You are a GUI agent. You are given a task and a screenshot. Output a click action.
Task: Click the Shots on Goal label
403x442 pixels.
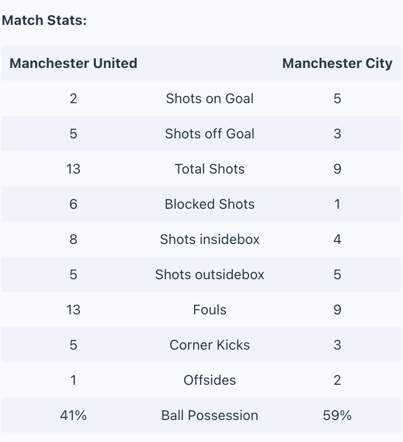209,98
